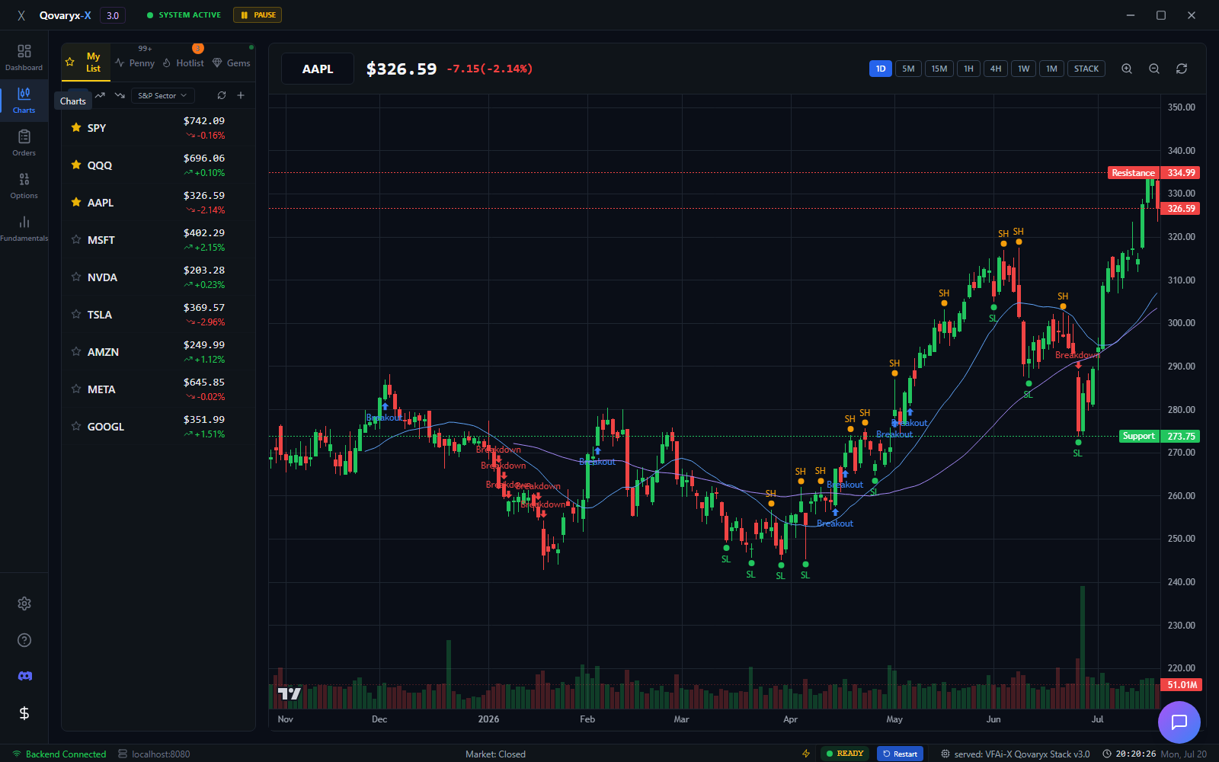The height and width of the screenshot is (762, 1219).
Task: Click the chip icon beside served stack text
Action: [x=945, y=754]
